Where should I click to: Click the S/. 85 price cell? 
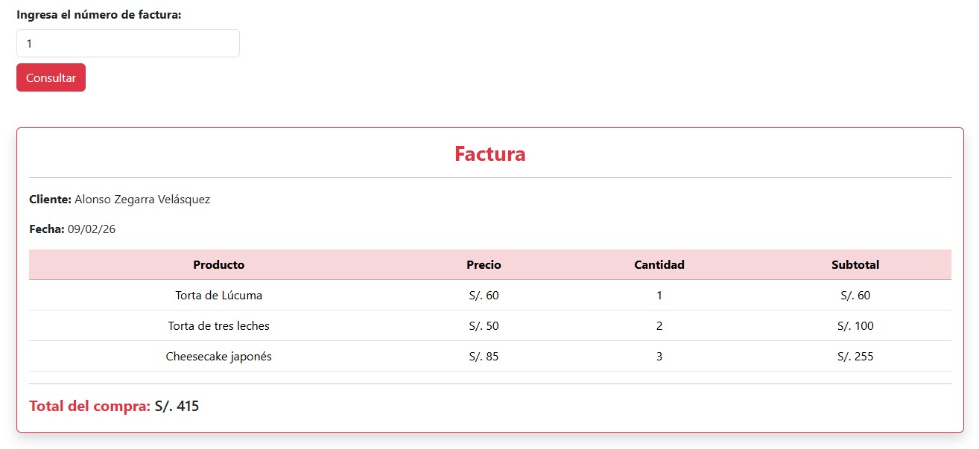[x=484, y=357]
